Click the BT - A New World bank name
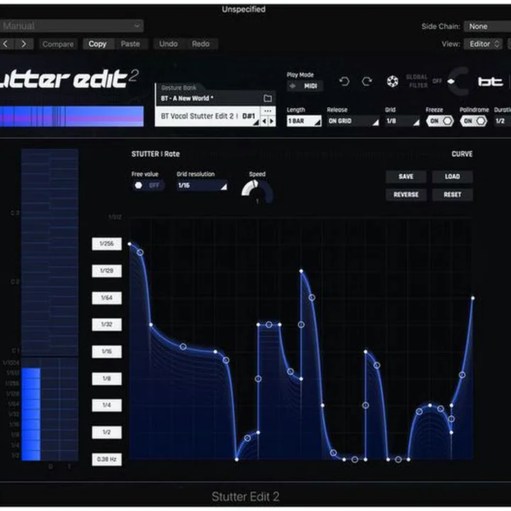The height and width of the screenshot is (511, 511). [x=187, y=99]
